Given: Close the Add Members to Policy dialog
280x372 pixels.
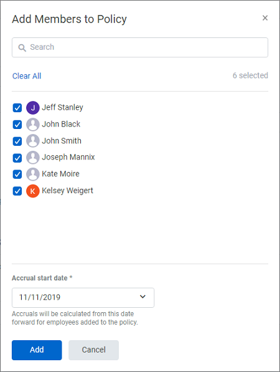Looking at the screenshot, I should [265, 18].
